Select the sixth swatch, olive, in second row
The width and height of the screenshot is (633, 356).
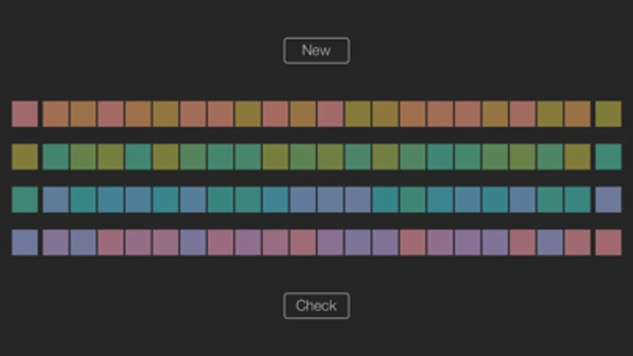pos(166,157)
